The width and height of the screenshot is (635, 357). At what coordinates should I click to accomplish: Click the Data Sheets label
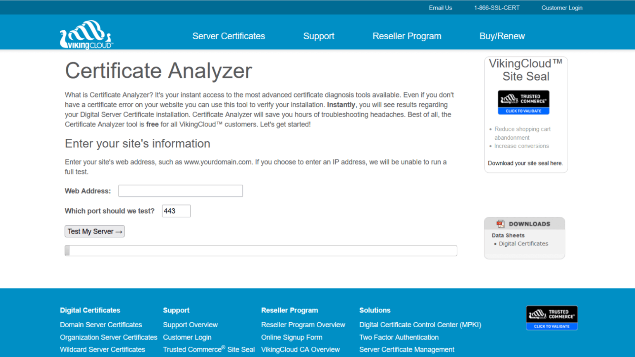508,236
